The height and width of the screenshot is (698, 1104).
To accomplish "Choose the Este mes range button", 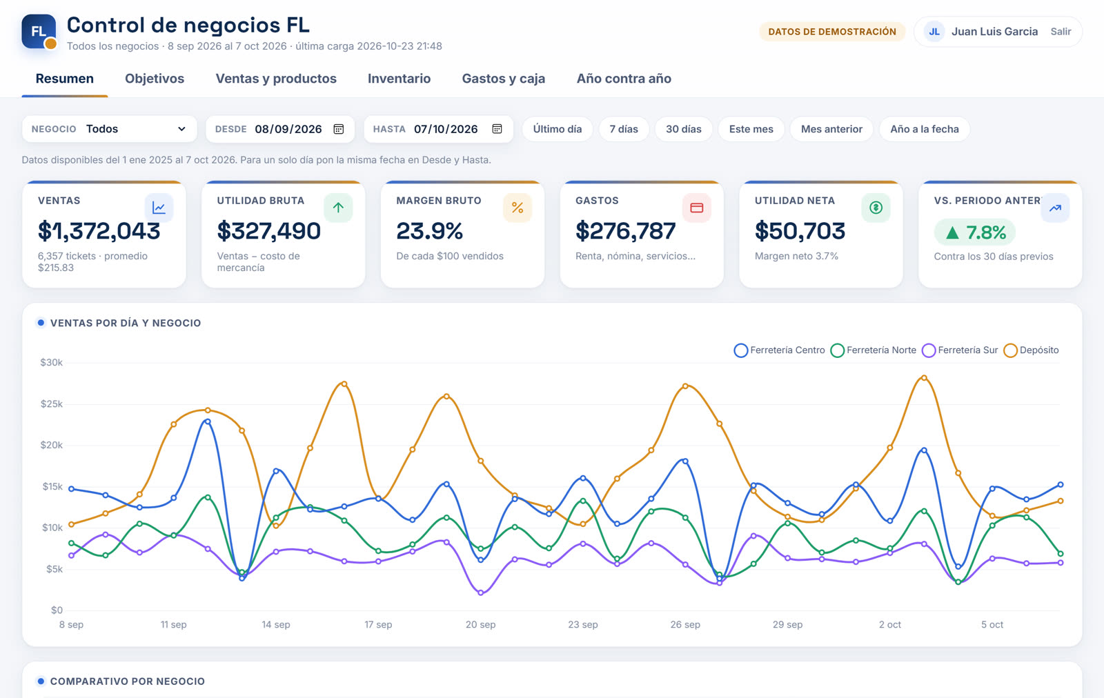I will [751, 129].
